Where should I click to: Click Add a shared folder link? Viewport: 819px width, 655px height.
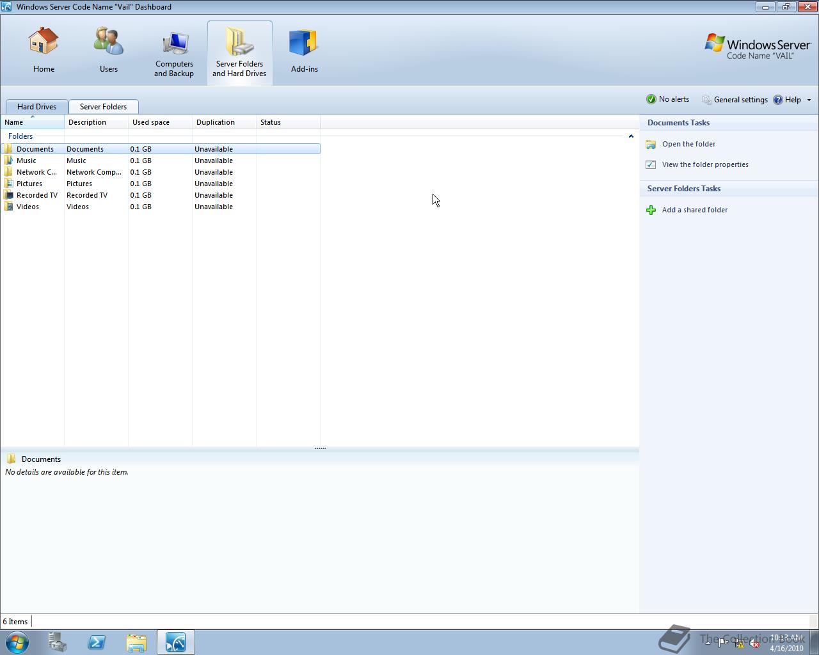pos(694,210)
